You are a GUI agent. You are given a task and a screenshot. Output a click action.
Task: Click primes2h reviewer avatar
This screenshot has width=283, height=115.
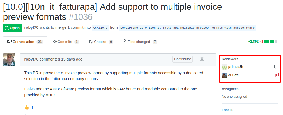point(225,67)
